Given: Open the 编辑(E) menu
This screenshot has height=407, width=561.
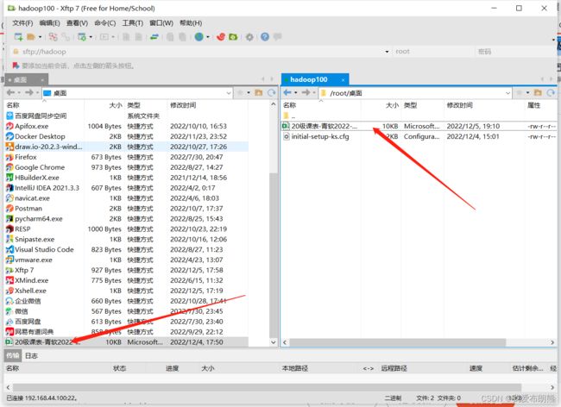Looking at the screenshot, I should [49, 23].
